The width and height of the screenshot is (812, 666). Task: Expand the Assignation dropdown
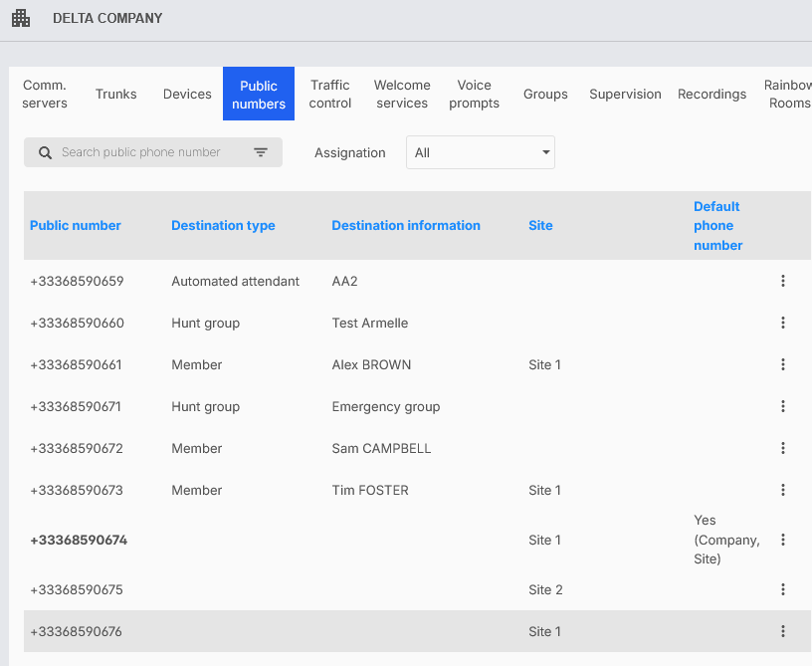[x=481, y=152]
